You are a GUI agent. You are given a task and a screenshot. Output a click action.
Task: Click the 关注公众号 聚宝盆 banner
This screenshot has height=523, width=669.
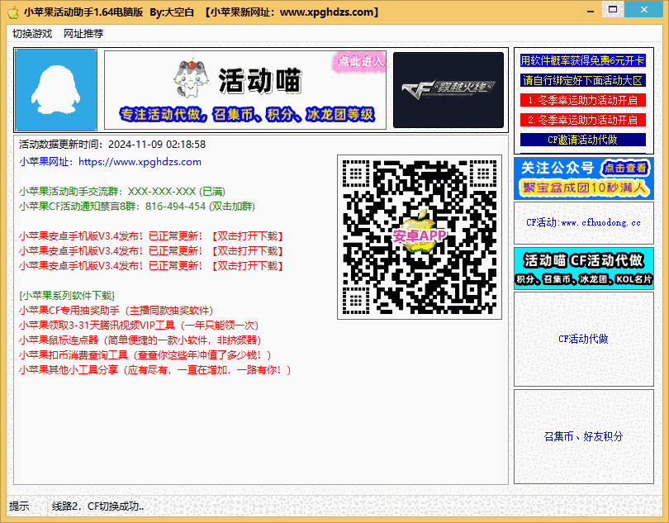click(x=583, y=178)
